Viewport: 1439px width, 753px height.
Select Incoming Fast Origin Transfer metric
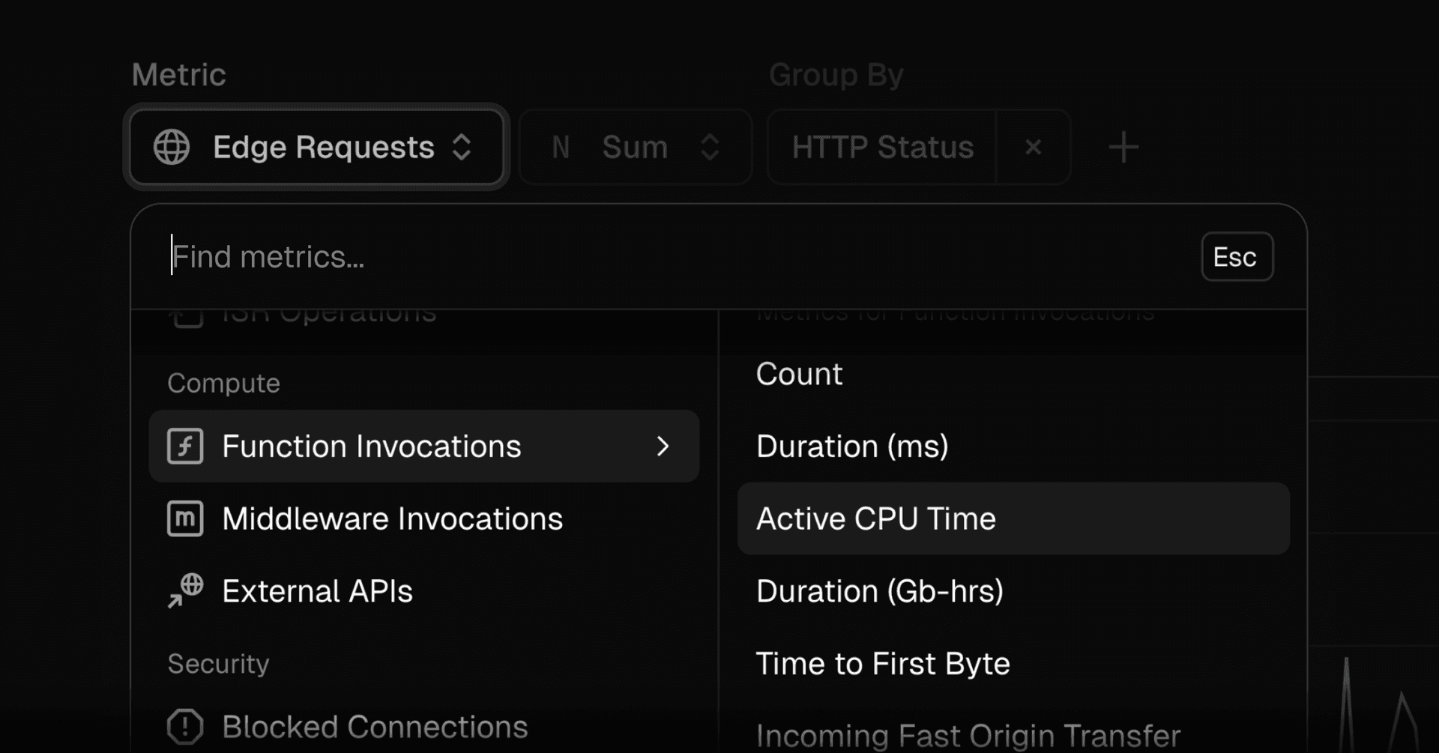[x=968, y=735]
